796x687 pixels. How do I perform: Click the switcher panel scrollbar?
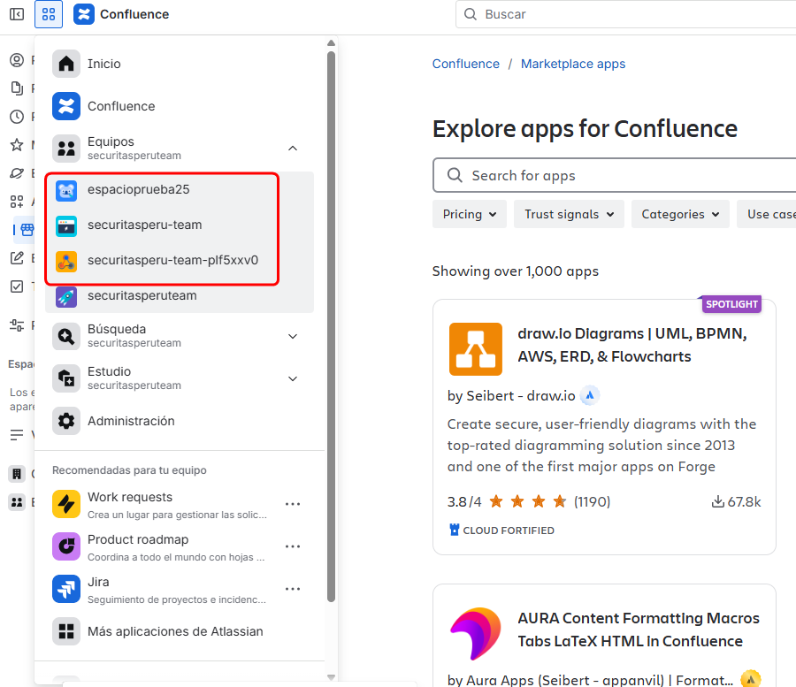tap(331, 327)
